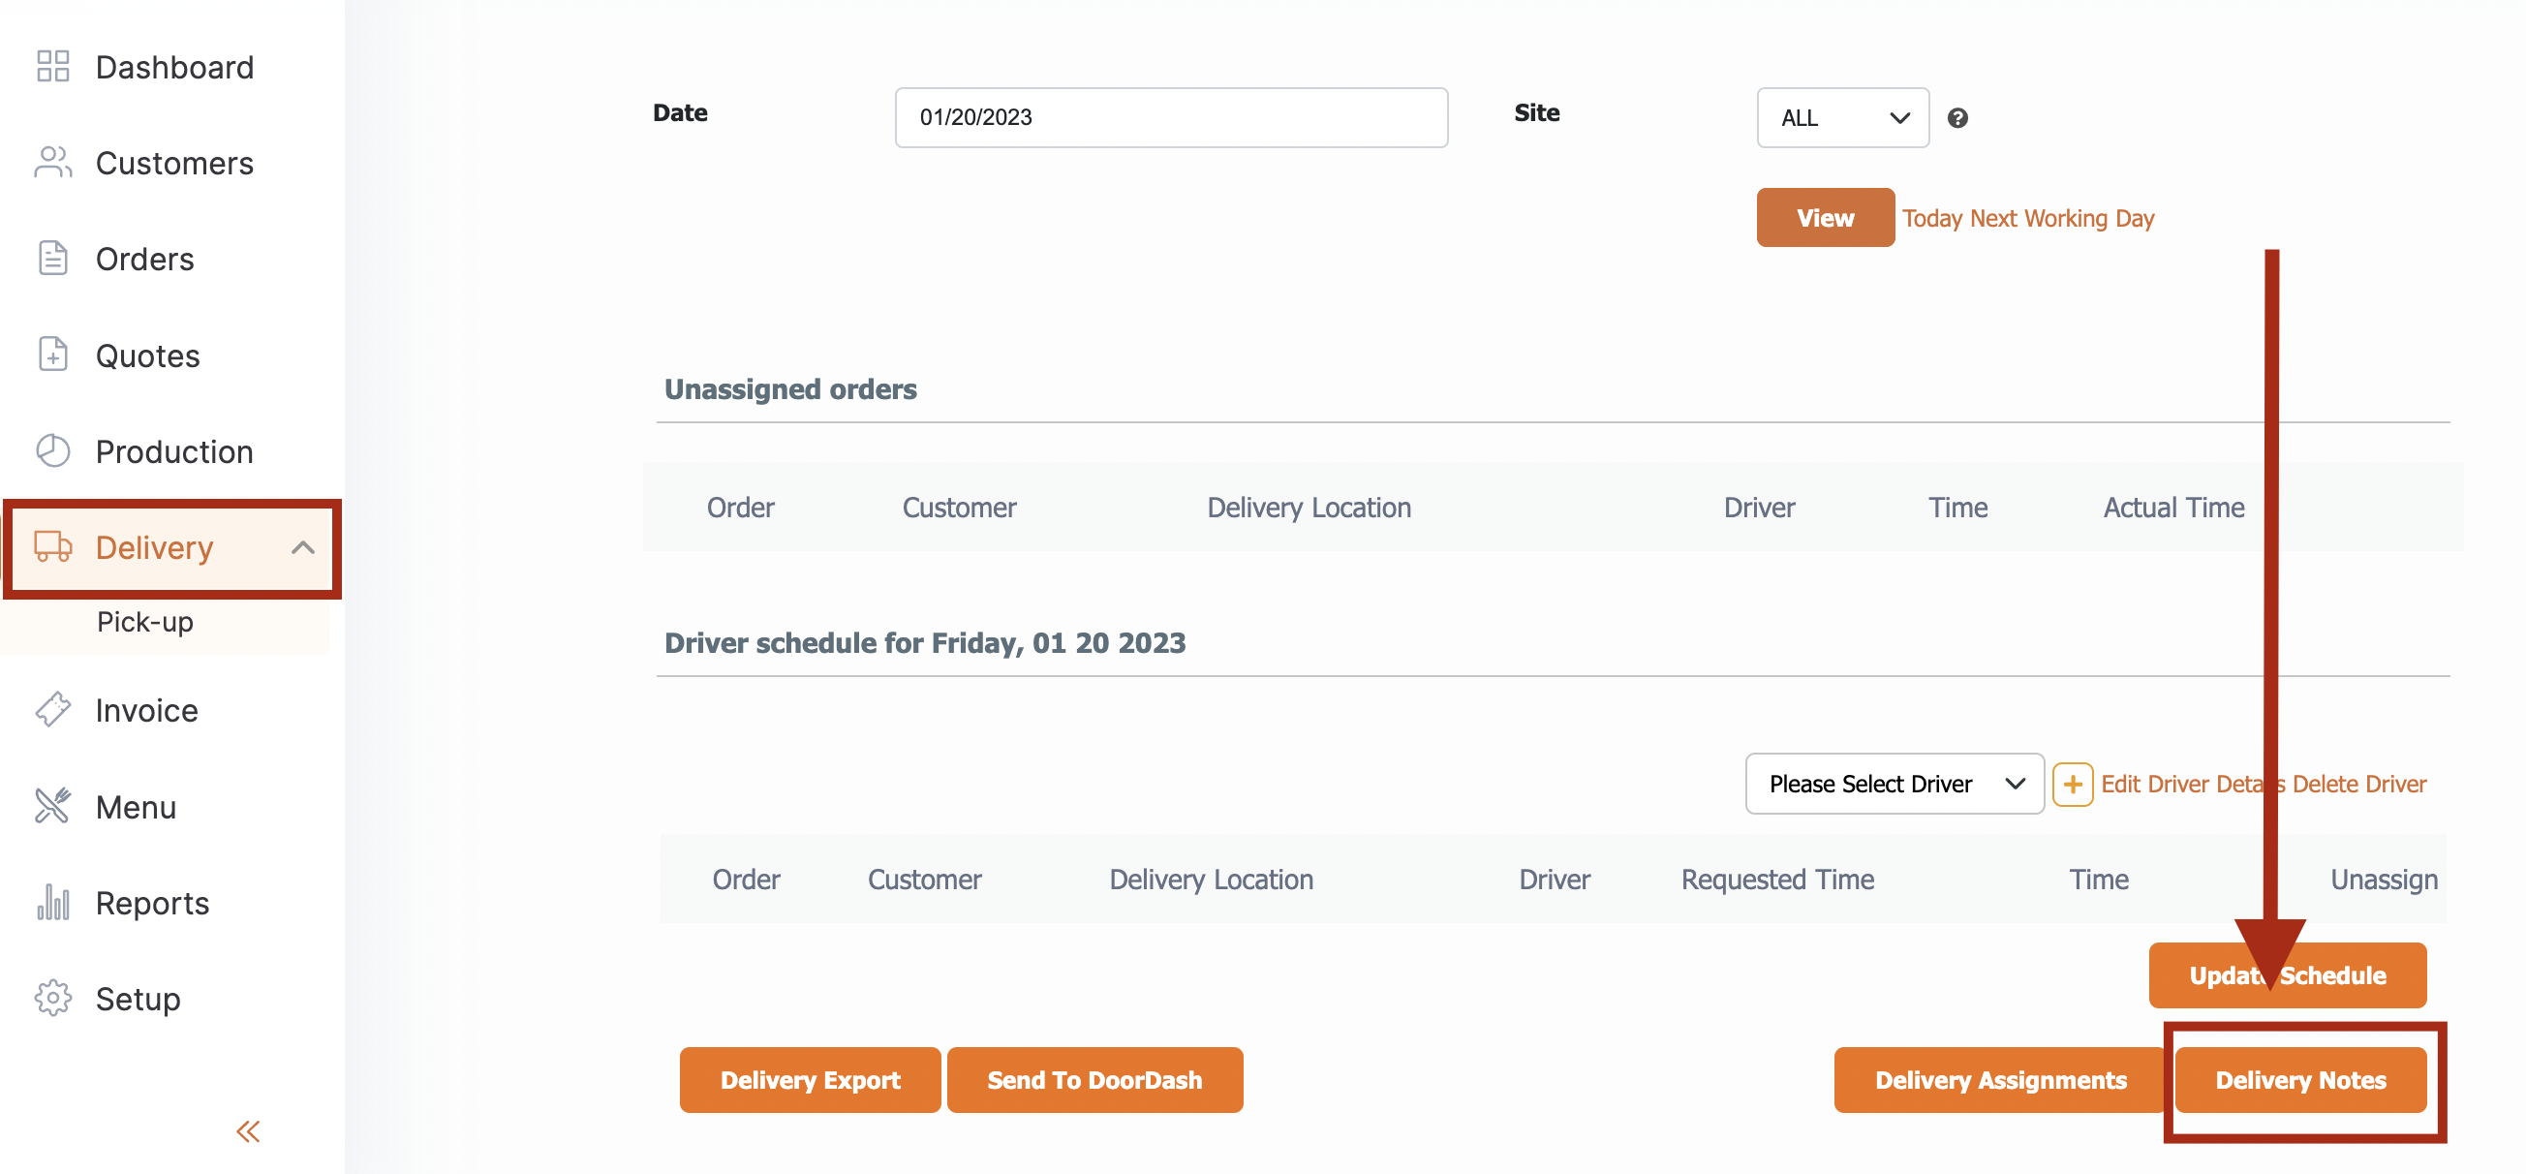Open the Menu utensils icon
This screenshot has height=1174, width=2526.
coord(53,806)
